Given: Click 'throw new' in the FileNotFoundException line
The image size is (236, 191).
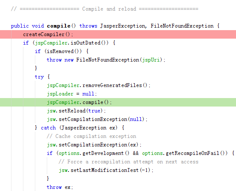Looking at the screenshot, I should [60, 60].
